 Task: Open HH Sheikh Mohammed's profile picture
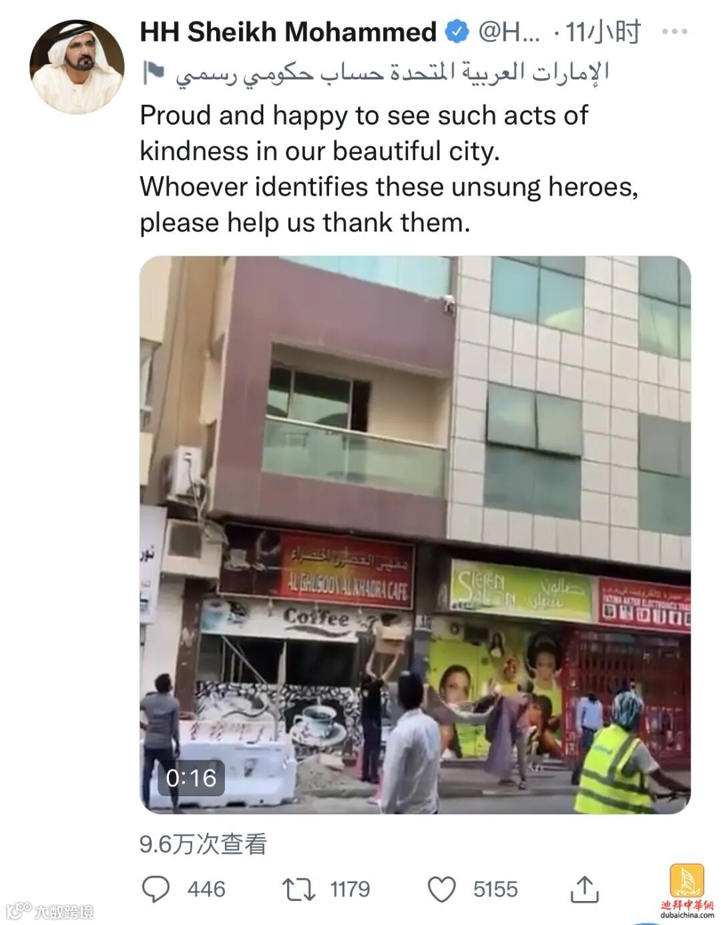click(x=77, y=67)
